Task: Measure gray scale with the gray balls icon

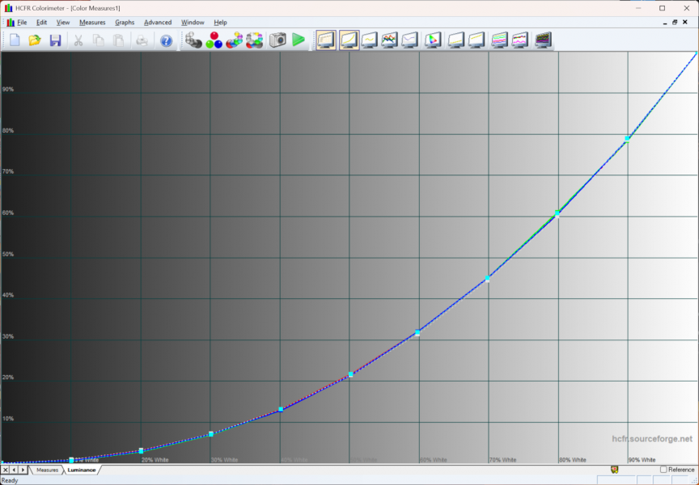Action: point(193,40)
